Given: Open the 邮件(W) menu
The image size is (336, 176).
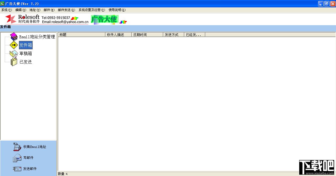Looking at the screenshot, I should (49, 10).
